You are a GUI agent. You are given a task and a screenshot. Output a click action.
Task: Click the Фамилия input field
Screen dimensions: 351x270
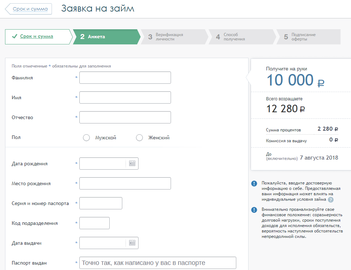pyautogui.click(x=125, y=78)
